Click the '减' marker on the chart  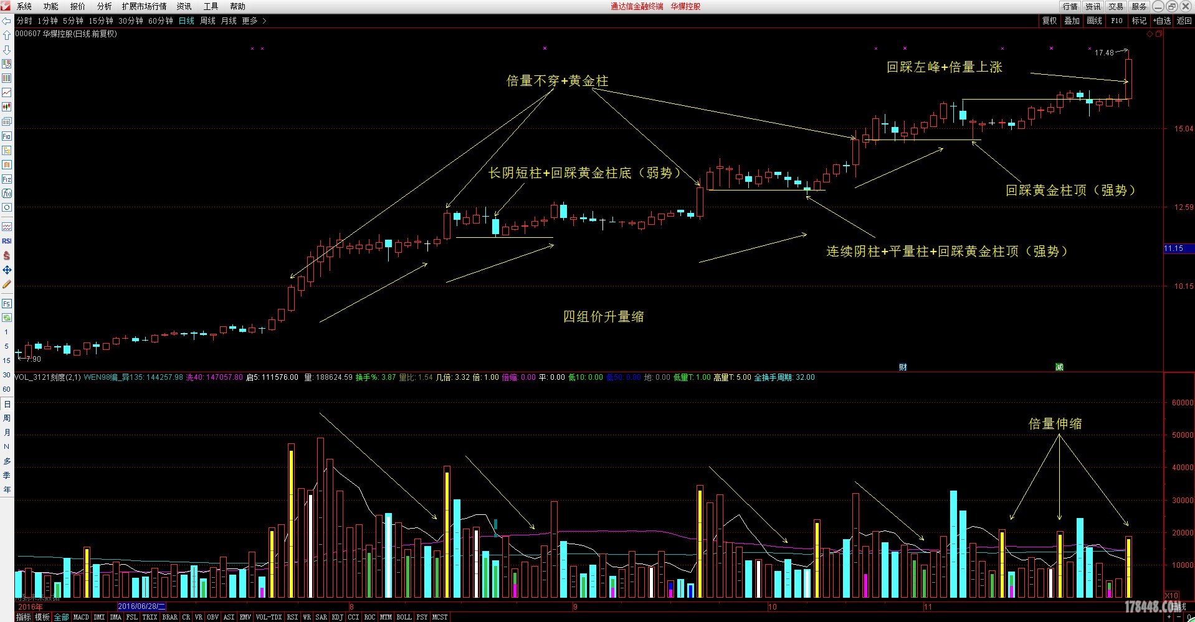coord(1059,367)
